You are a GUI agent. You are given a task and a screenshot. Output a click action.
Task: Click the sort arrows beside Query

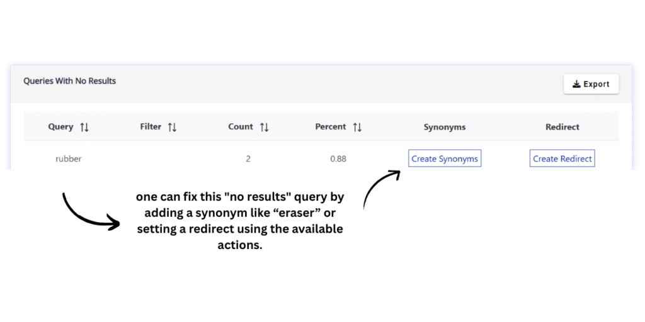click(x=84, y=127)
